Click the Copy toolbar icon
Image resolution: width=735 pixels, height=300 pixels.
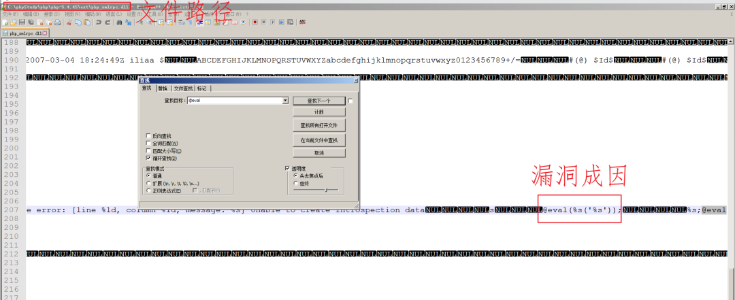click(x=78, y=22)
